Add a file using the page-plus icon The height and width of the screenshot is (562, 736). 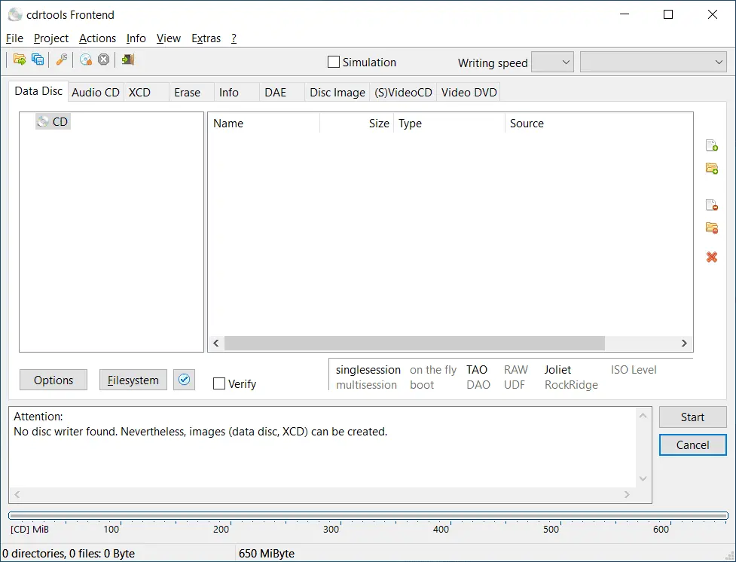(711, 145)
